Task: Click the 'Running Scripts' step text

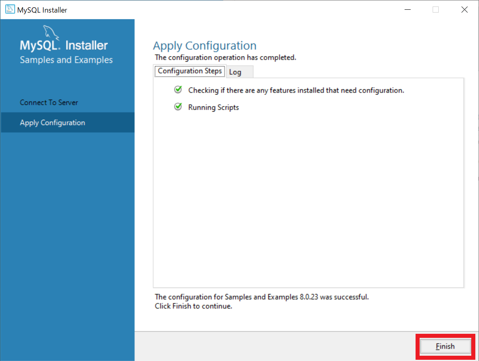Action: click(x=213, y=108)
